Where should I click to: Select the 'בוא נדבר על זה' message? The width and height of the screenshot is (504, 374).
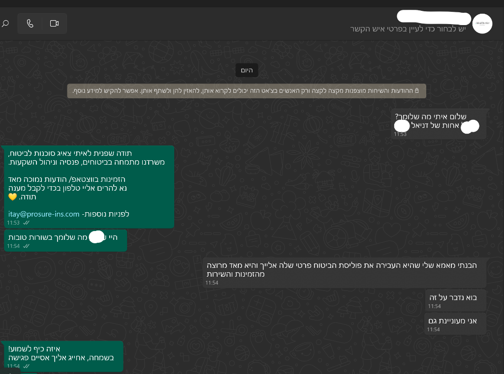(455, 300)
